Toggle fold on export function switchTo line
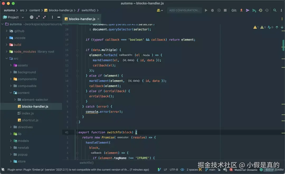This screenshot has width=285, height=174. tap(77, 132)
